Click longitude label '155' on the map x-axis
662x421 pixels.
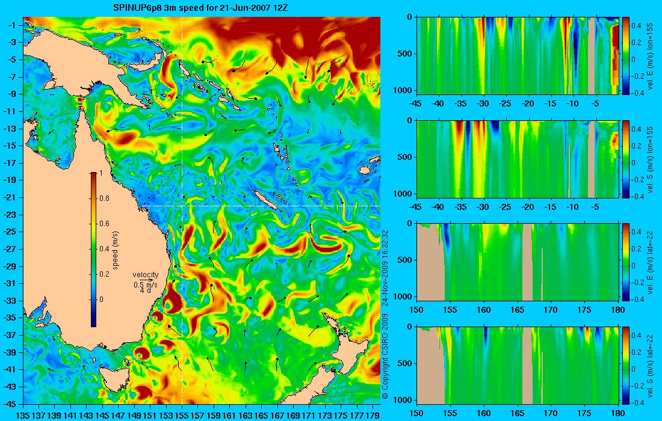(x=182, y=415)
